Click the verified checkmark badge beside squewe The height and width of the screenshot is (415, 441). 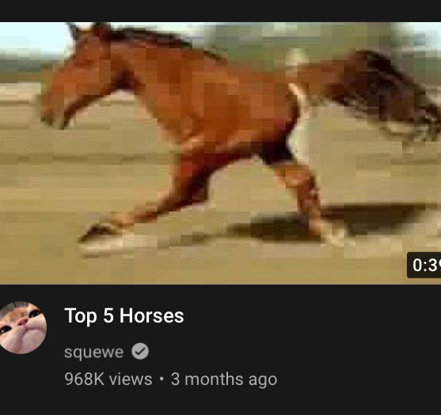[x=140, y=351]
